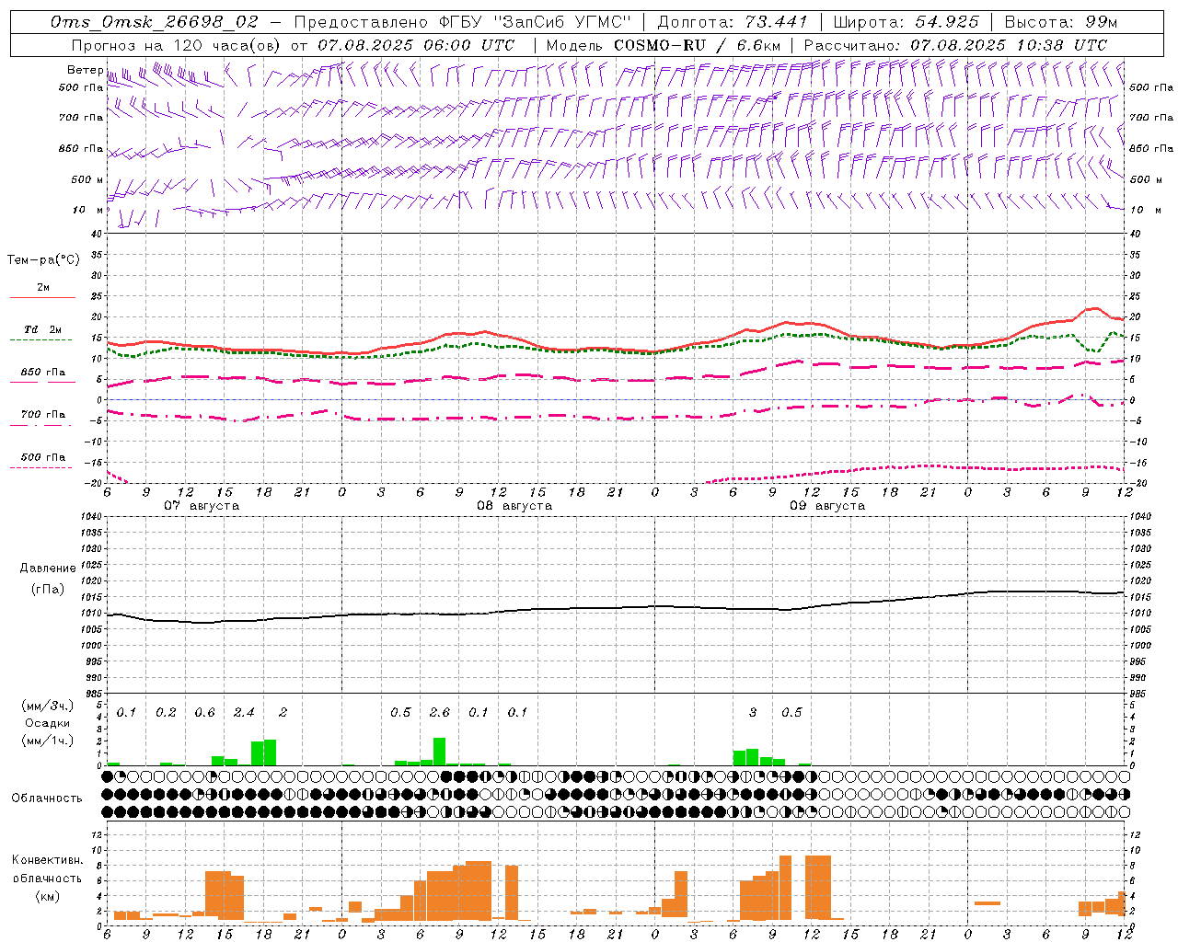Click the station title Oms_Omsk_26698_02
This screenshot has width=1178, height=942.
click(155, 22)
